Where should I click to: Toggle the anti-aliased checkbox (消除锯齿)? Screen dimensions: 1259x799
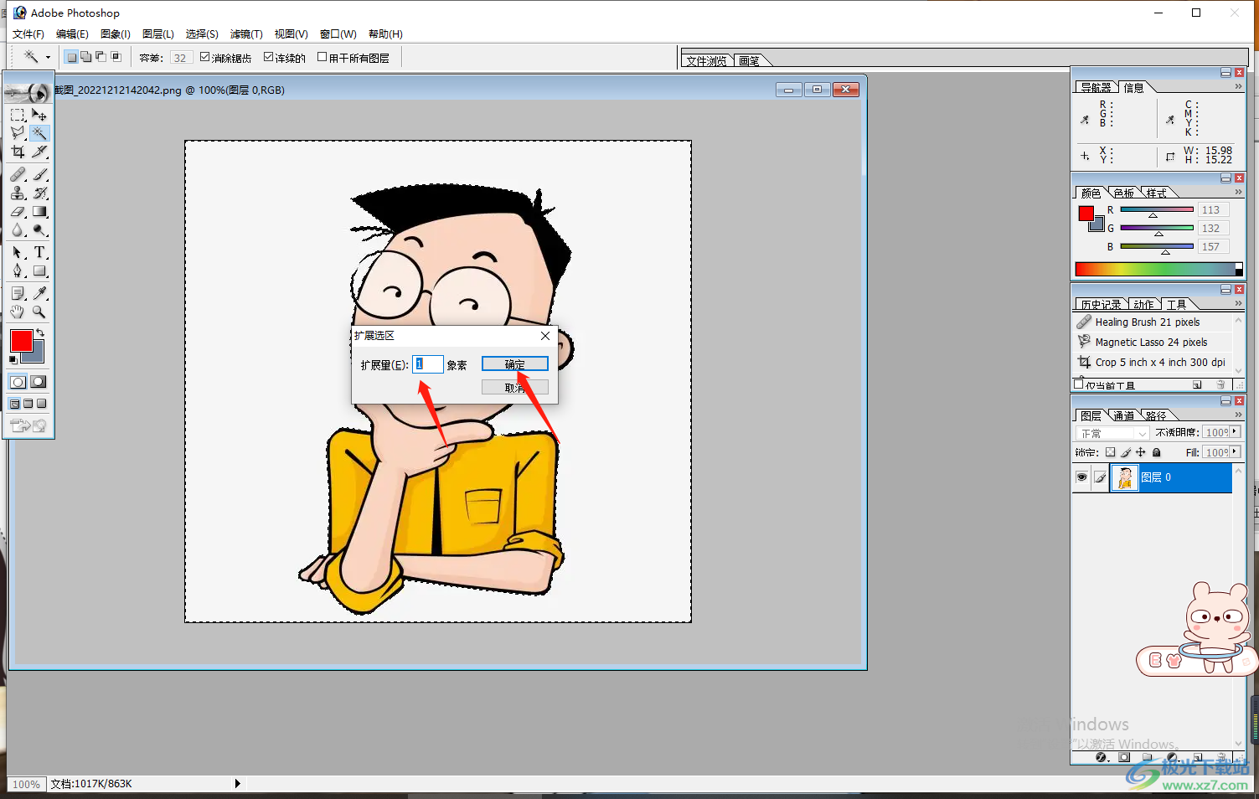tap(204, 57)
